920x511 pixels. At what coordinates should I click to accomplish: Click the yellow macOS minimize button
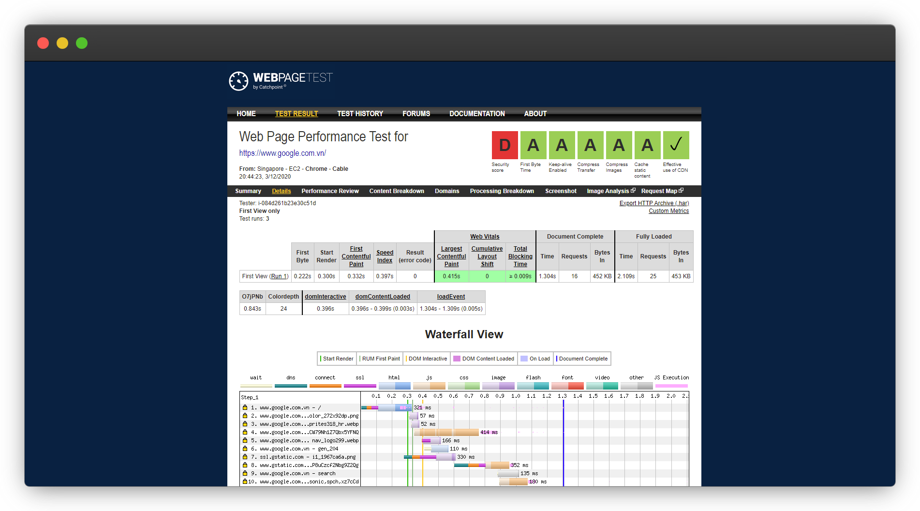point(62,43)
